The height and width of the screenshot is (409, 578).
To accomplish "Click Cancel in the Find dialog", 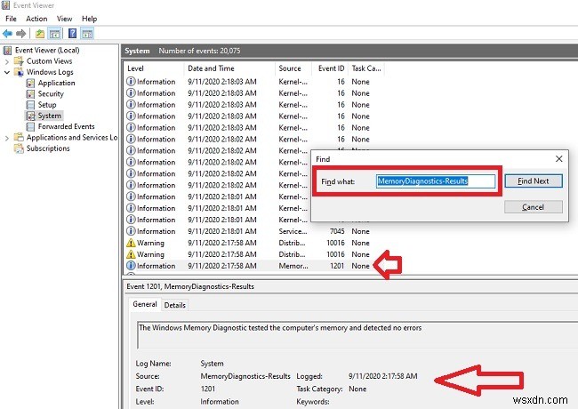I will click(x=534, y=207).
